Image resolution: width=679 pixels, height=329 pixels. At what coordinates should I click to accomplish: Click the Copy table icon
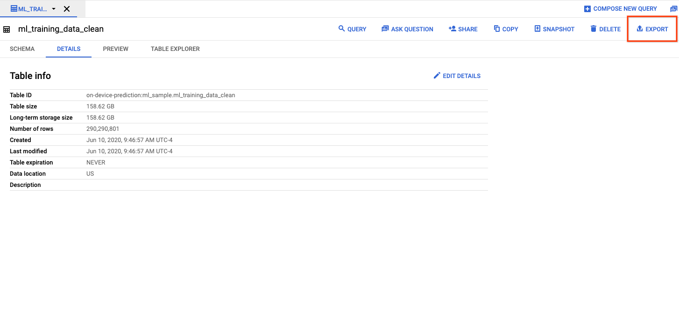pos(497,29)
